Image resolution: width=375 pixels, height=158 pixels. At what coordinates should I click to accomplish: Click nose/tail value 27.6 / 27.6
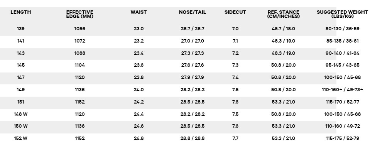point(192,65)
